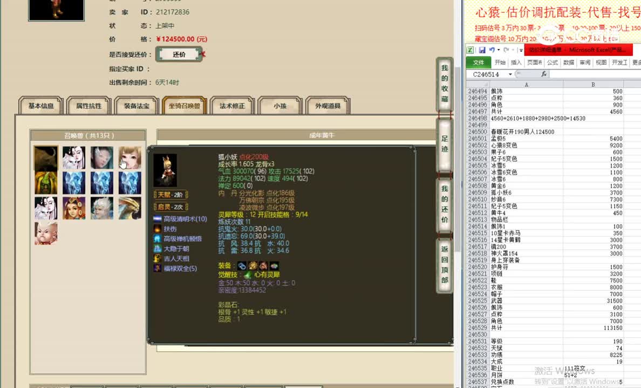Screen dimensions: 641x388
Task: Click the last pet equipment icon after 装备
Action: click(274, 266)
